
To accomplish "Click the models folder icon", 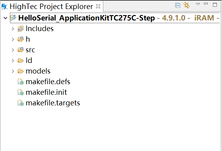I will (21, 71).
